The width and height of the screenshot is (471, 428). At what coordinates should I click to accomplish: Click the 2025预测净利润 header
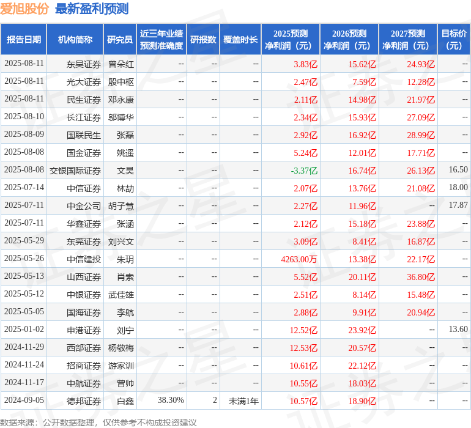point(291,39)
